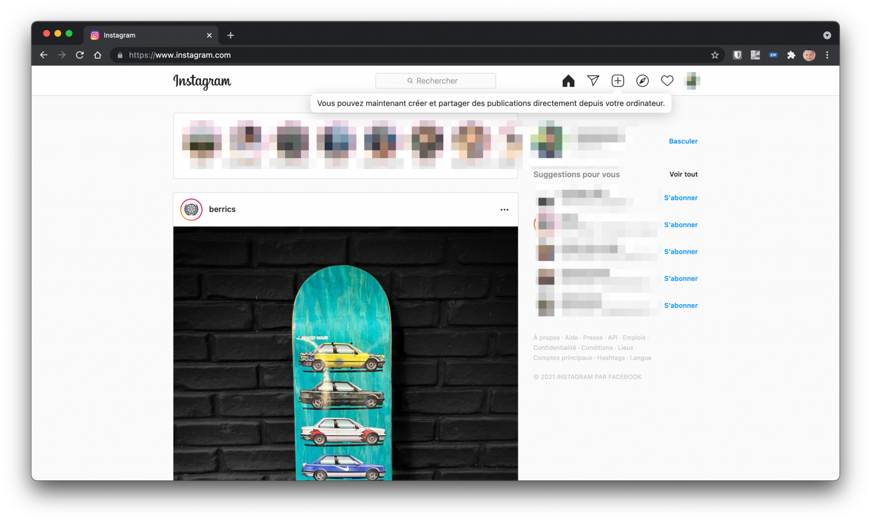
Task: Go to Instagram home feed icon
Action: [568, 81]
